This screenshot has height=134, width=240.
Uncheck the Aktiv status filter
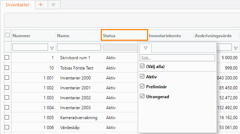(142, 76)
